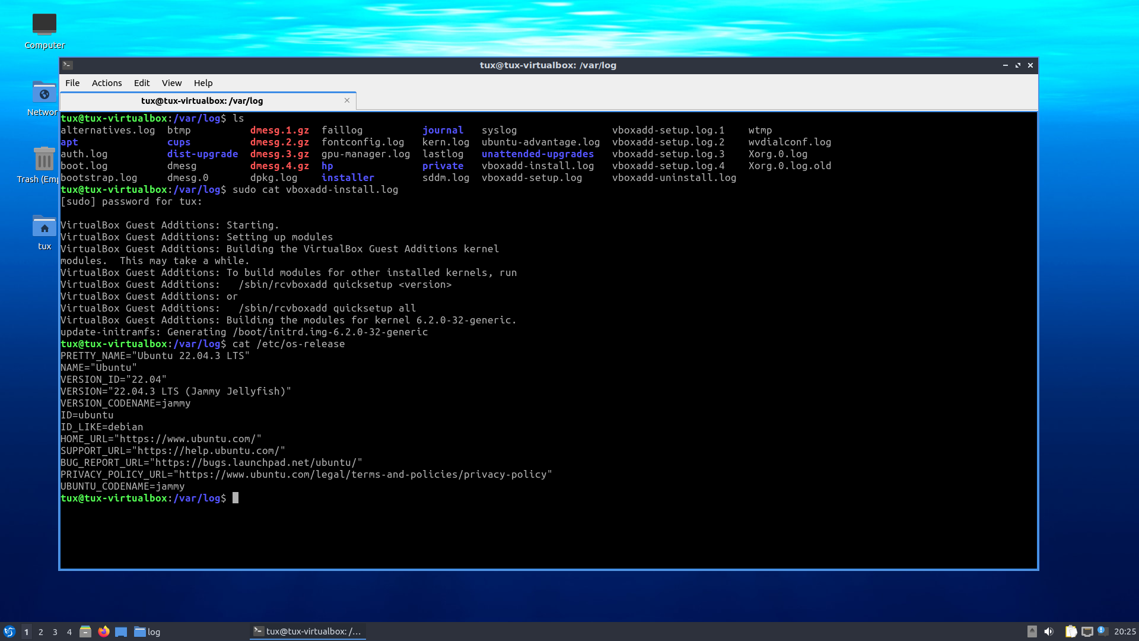Switch to workspace 2 in pager
Viewport: 1139px width, 641px height.
pyautogui.click(x=40, y=632)
